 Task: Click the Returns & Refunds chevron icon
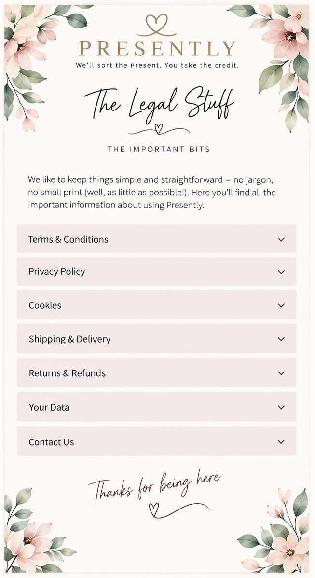pos(281,373)
